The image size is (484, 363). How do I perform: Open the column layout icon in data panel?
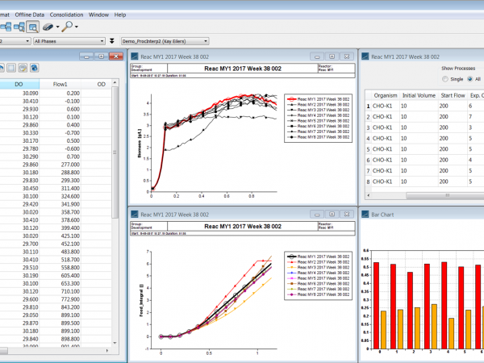(11, 68)
